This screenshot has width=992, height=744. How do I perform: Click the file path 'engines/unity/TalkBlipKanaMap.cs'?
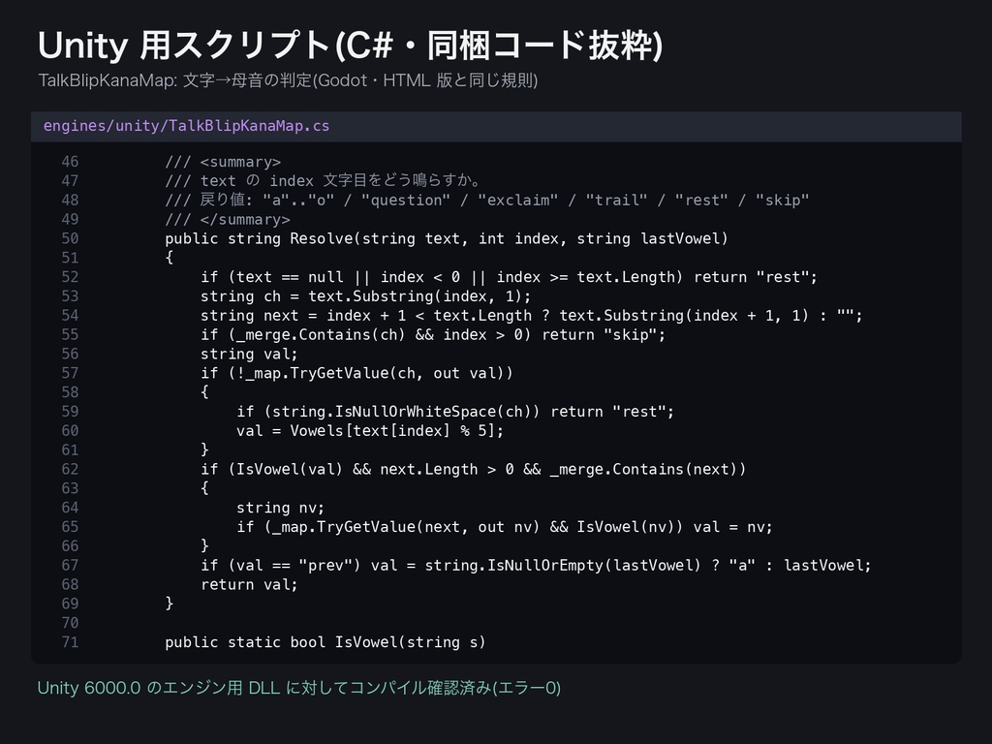tap(186, 126)
